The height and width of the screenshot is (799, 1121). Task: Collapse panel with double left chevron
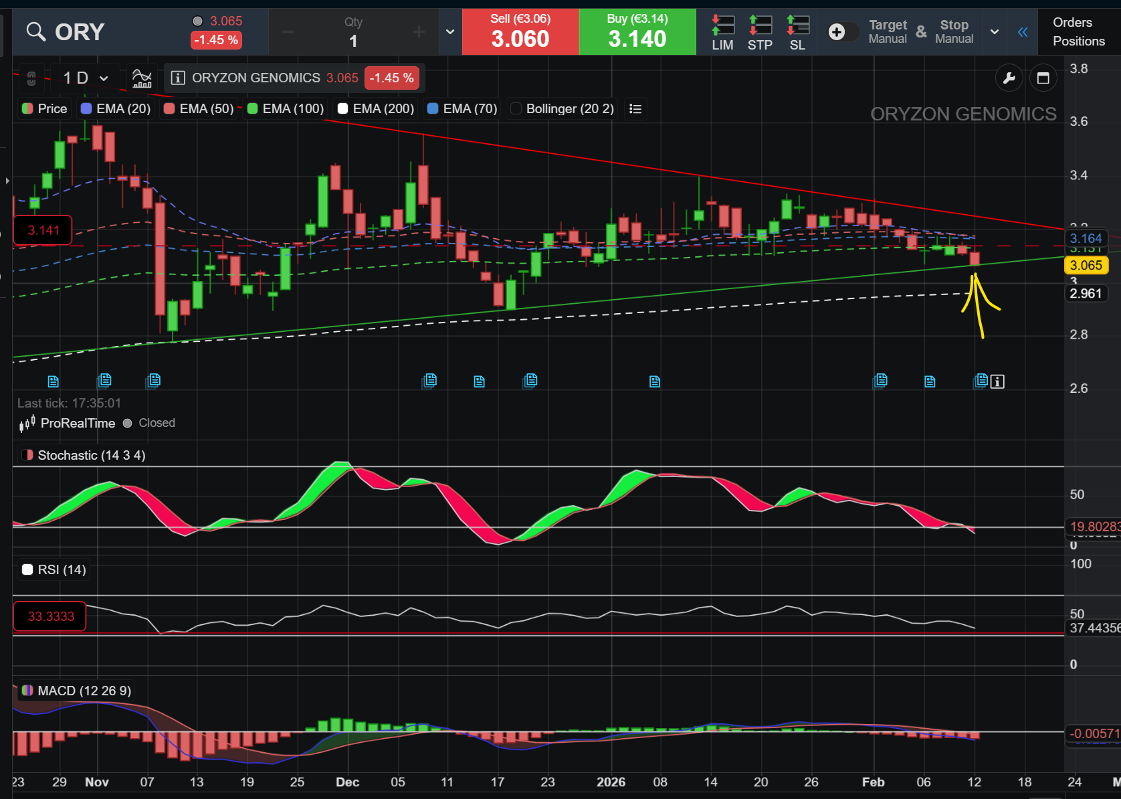[x=1023, y=31]
